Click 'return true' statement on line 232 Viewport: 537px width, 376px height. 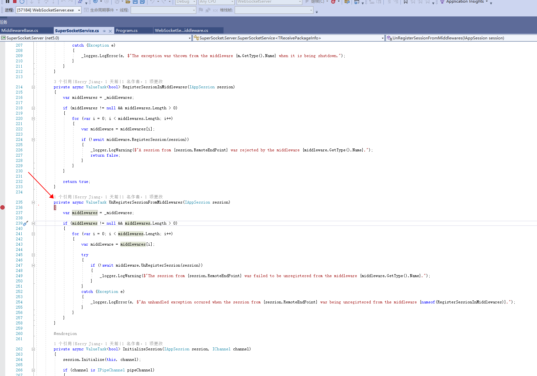tap(76, 182)
